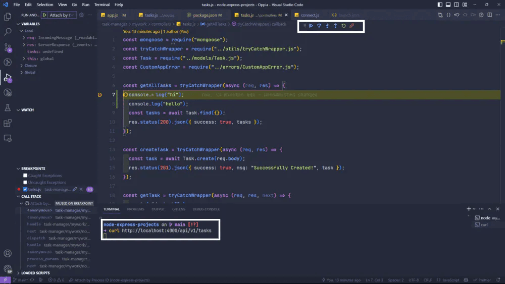Click the Split Editor Right icon
The width and height of the screenshot is (505, 284).
489,15
